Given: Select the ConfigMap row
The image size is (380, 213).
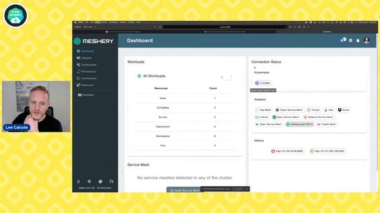Looking at the screenshot, I should click(x=185, y=108).
